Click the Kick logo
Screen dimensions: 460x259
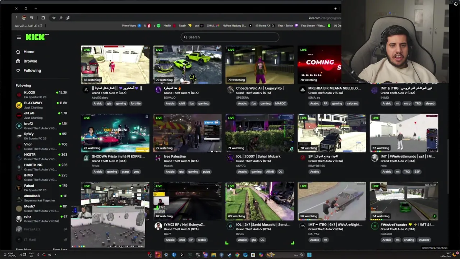pyautogui.click(x=37, y=37)
